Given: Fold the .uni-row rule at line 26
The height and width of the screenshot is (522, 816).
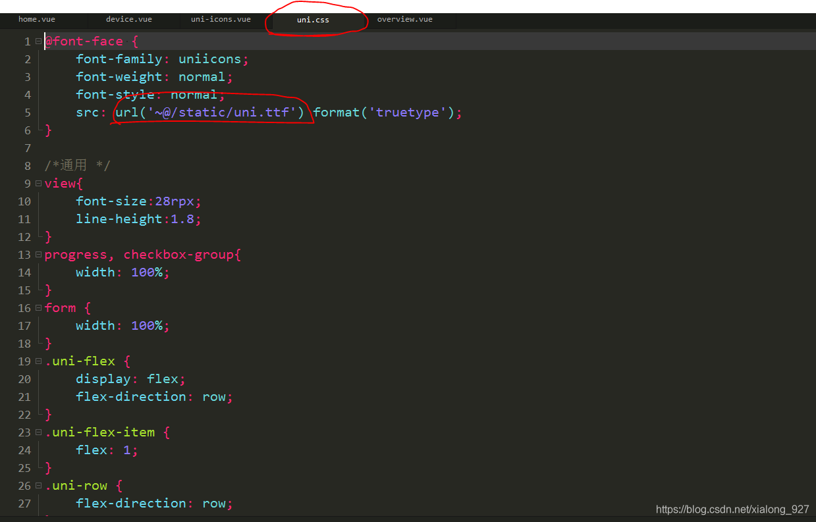Looking at the screenshot, I should 39,486.
